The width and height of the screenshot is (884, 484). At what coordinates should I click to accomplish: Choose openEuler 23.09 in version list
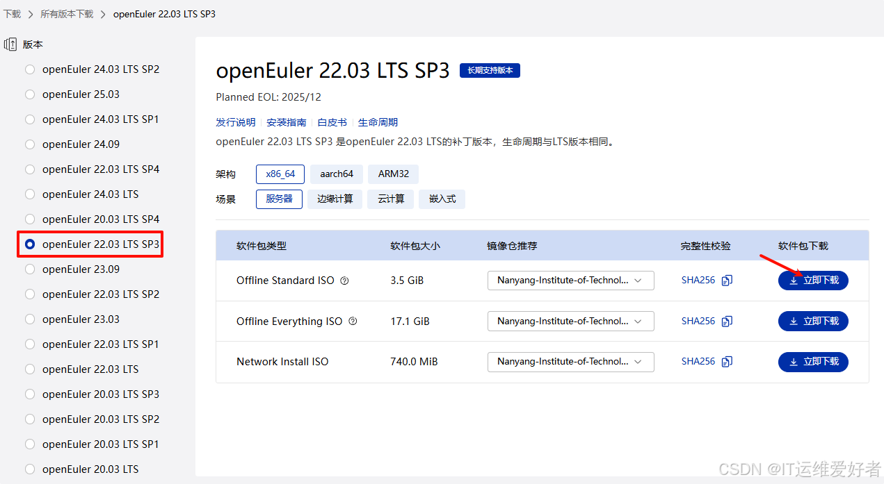pyautogui.click(x=30, y=269)
